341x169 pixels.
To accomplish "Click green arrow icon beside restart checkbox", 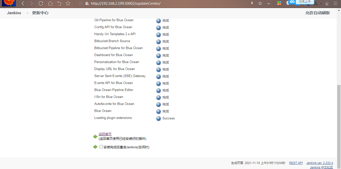I will [95, 147].
